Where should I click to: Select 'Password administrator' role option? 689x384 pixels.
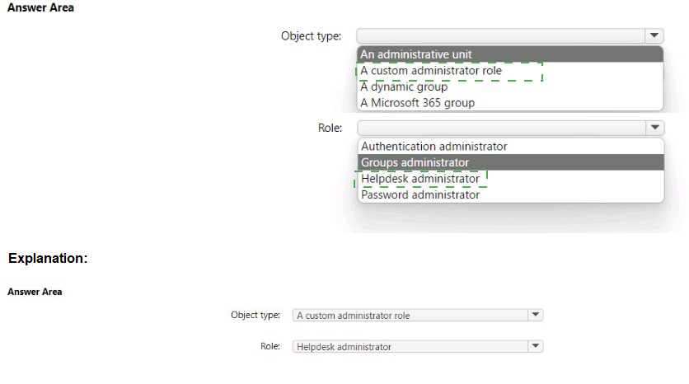point(420,195)
